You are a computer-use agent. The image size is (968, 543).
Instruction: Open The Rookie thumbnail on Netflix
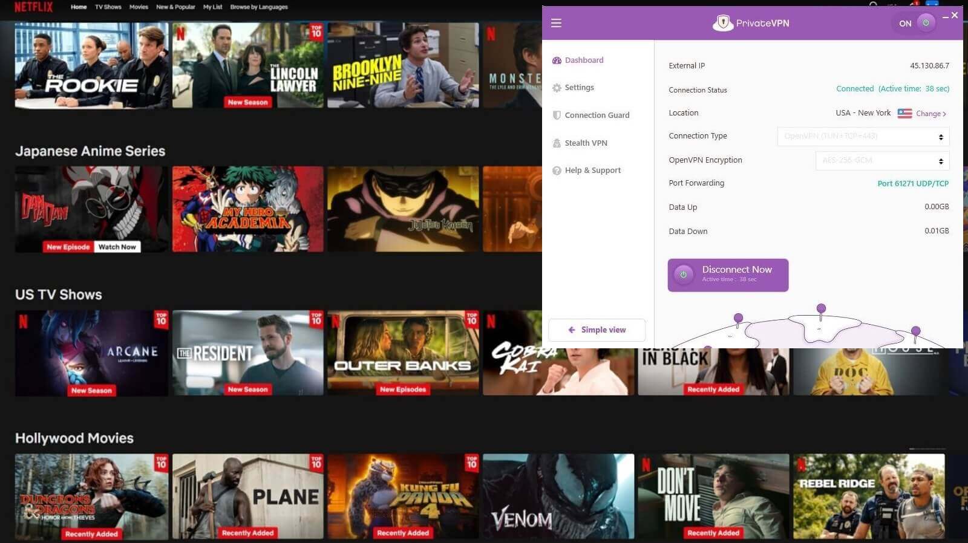91,65
